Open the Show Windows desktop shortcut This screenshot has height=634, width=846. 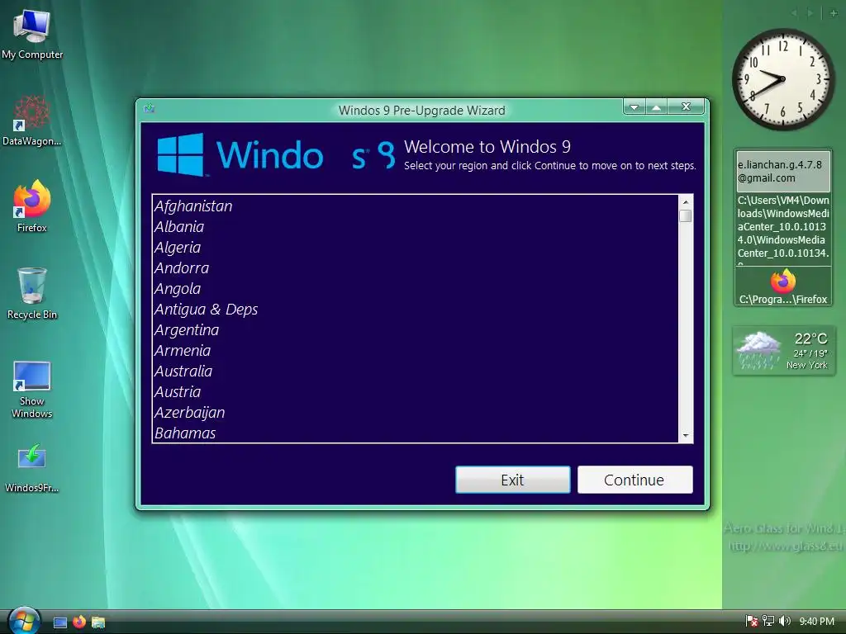[x=32, y=388]
